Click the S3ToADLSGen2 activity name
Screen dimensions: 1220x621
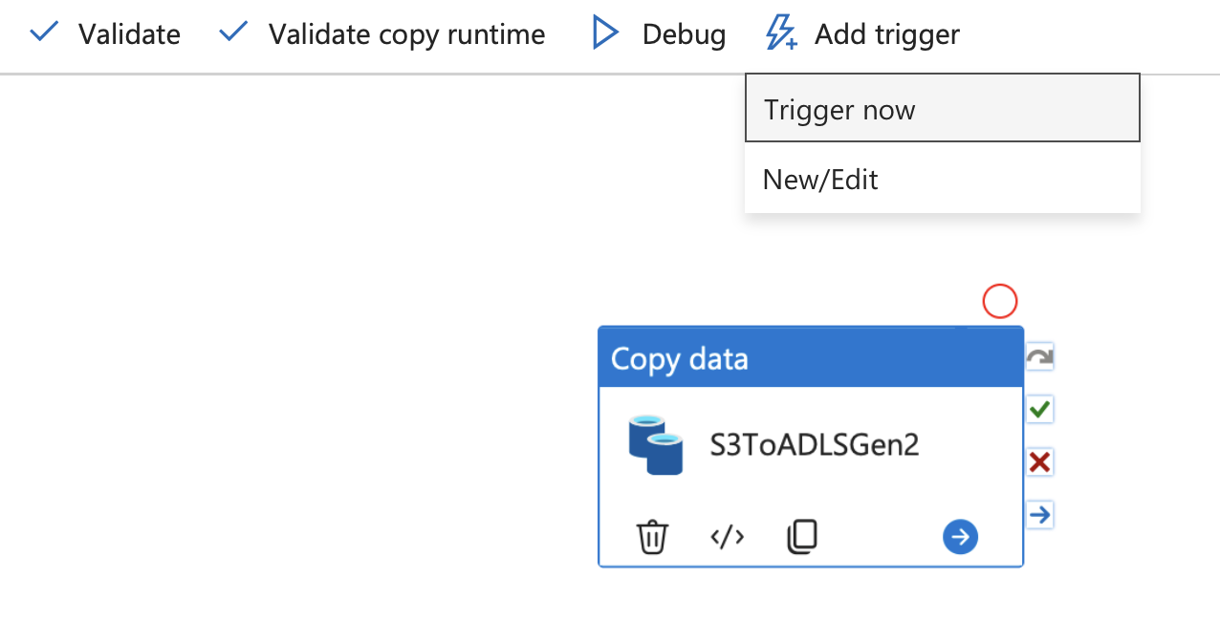click(814, 445)
